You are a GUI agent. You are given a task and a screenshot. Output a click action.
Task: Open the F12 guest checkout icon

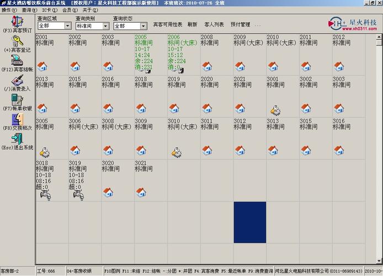17,60
